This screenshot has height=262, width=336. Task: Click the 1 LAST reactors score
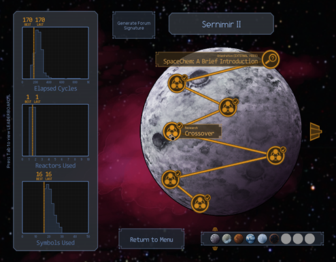coord(37,99)
